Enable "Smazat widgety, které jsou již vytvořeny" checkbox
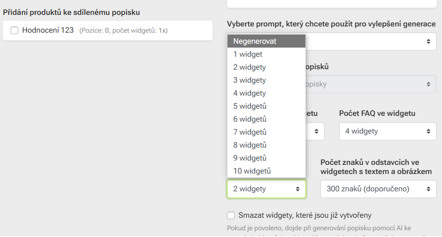Image resolution: width=442 pixels, height=237 pixels. (x=231, y=215)
